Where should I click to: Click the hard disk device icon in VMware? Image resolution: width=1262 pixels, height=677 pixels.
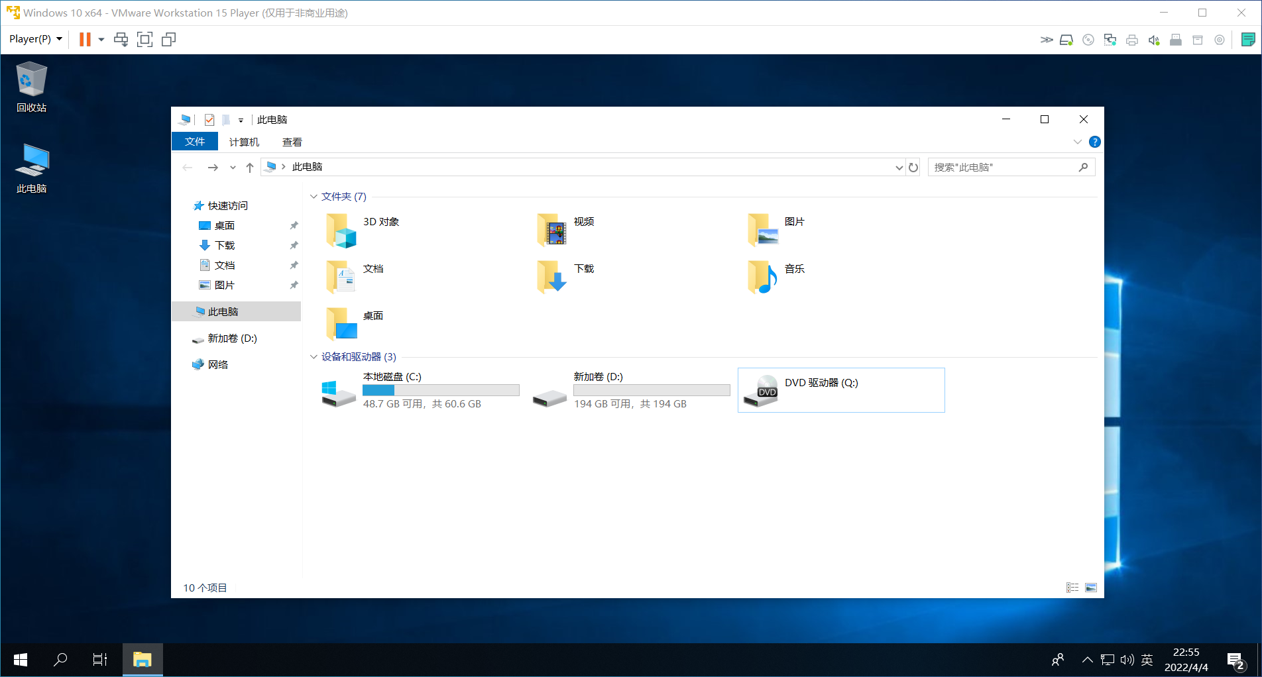pyautogui.click(x=1066, y=40)
